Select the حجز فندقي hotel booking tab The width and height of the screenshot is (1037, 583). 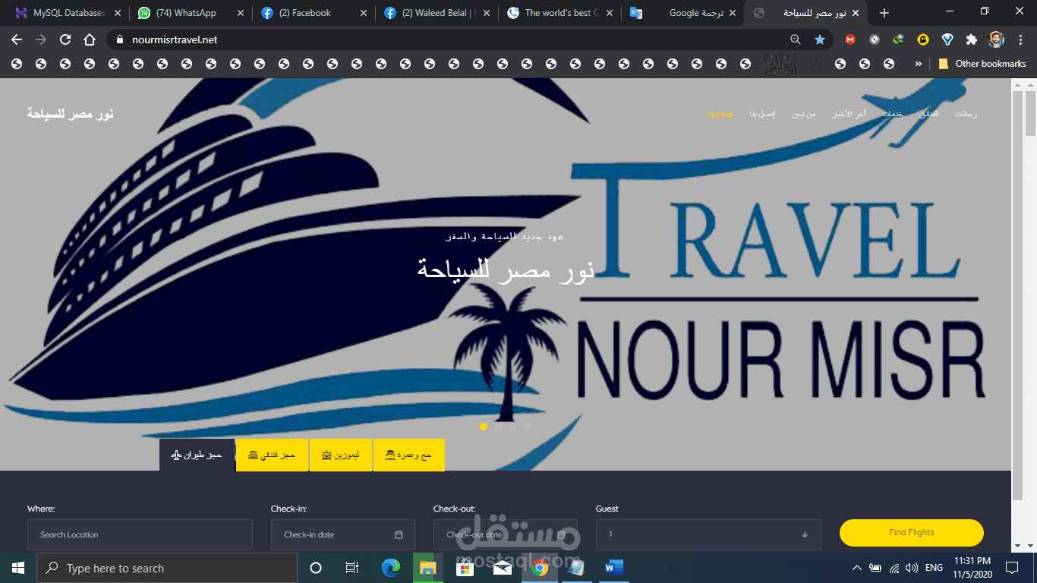pyautogui.click(x=272, y=455)
